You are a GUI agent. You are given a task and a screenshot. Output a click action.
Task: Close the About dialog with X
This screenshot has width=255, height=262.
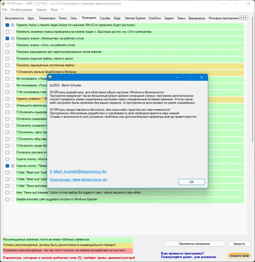tap(202, 77)
